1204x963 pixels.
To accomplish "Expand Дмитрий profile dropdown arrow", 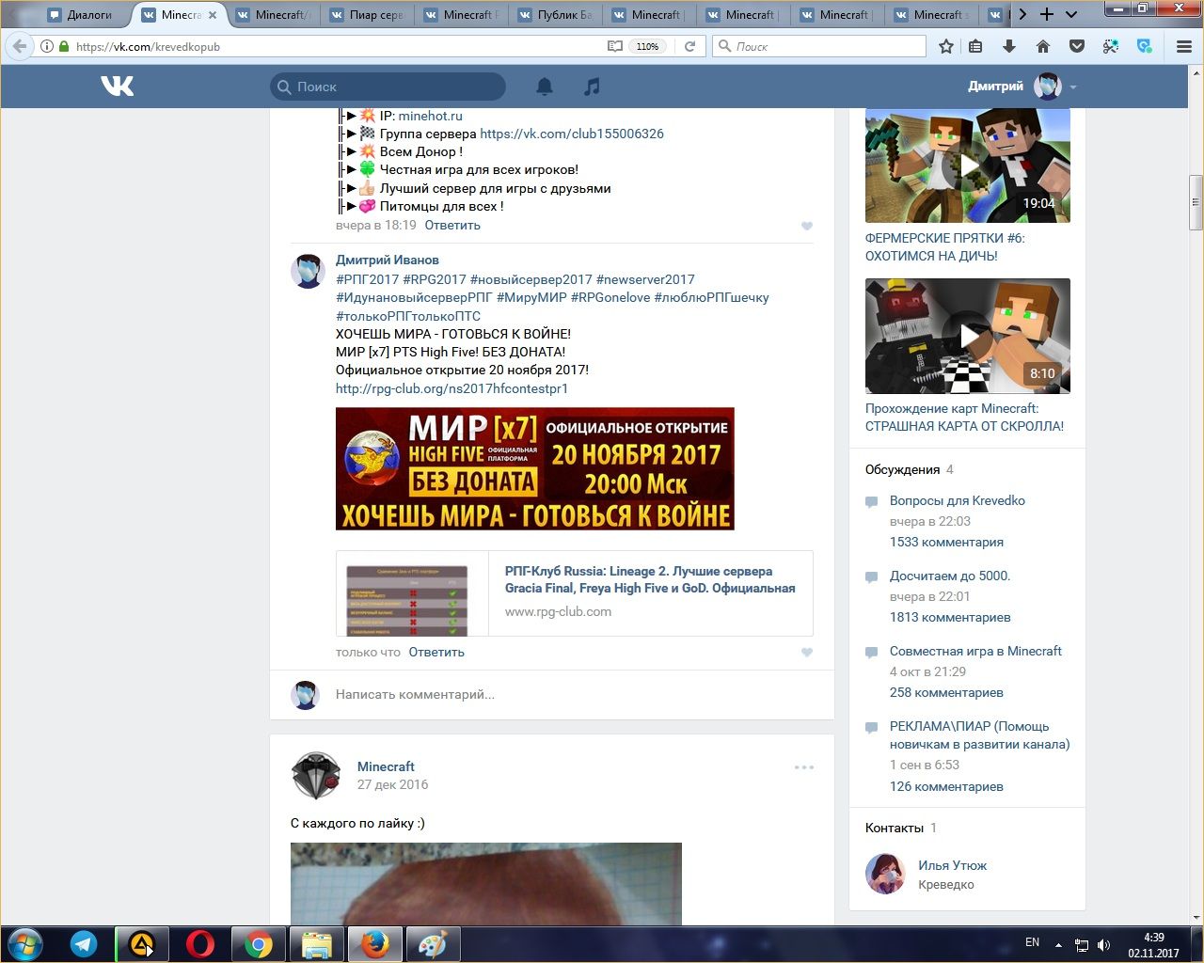I will tap(1073, 87).
